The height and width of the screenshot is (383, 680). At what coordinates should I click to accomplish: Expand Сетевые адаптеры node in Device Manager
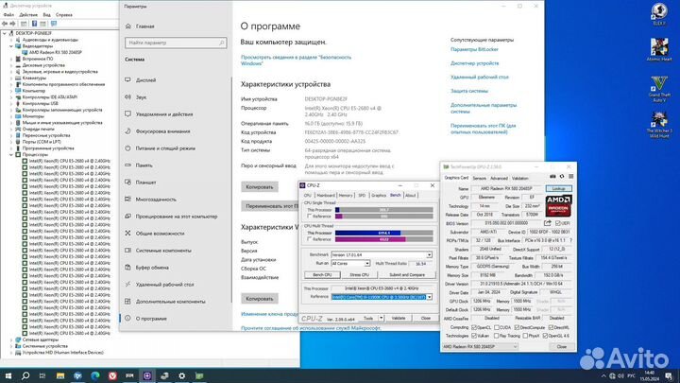[11, 340]
